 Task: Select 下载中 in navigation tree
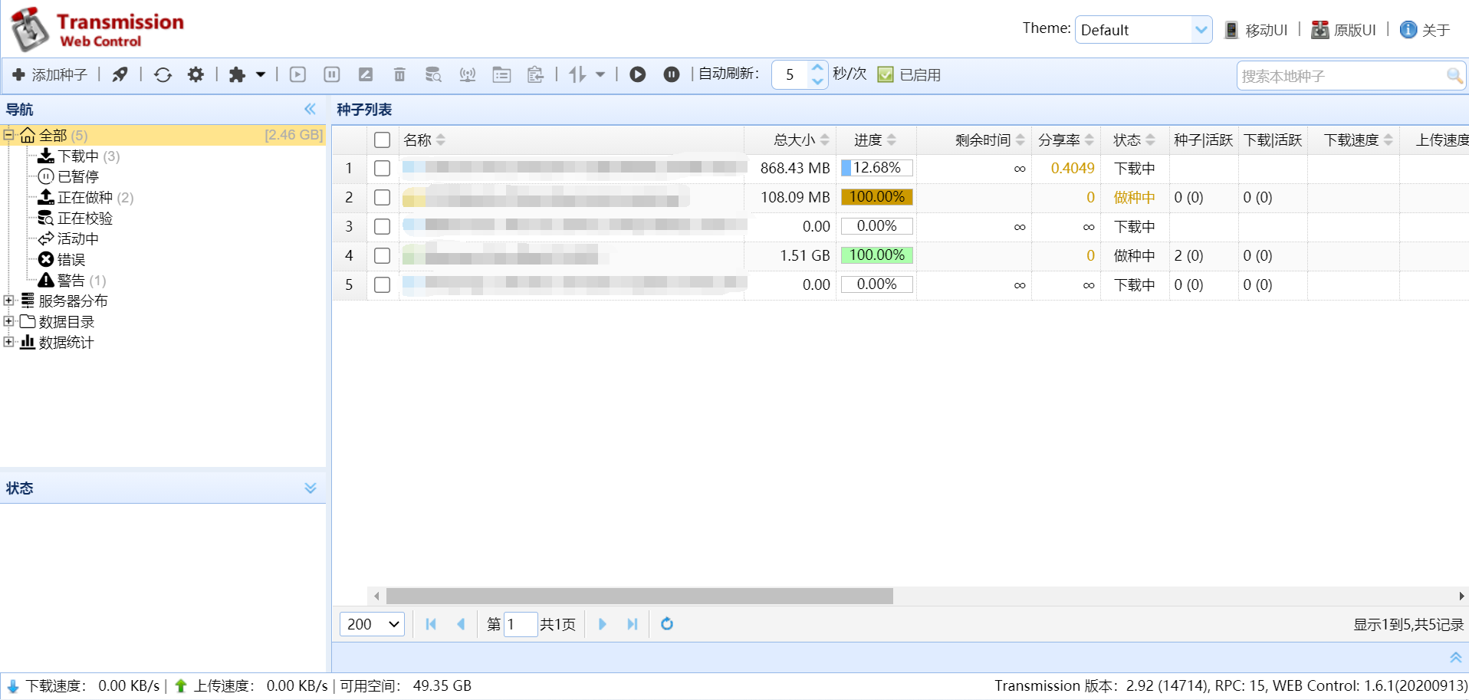click(x=77, y=156)
